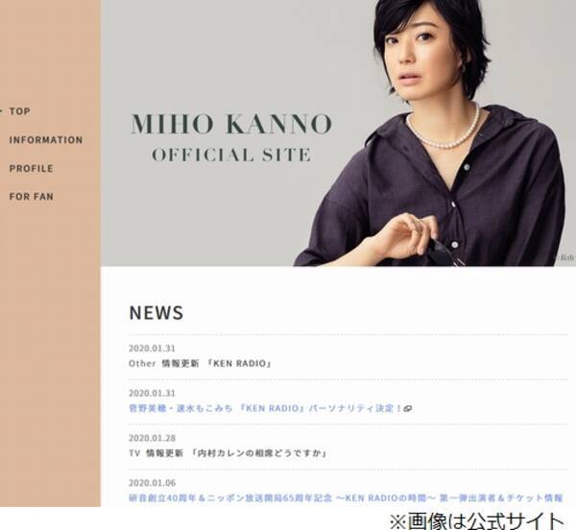Screen dimensions: 576x530
Task: Click the 2020.01.06 date label
Action: tap(152, 483)
